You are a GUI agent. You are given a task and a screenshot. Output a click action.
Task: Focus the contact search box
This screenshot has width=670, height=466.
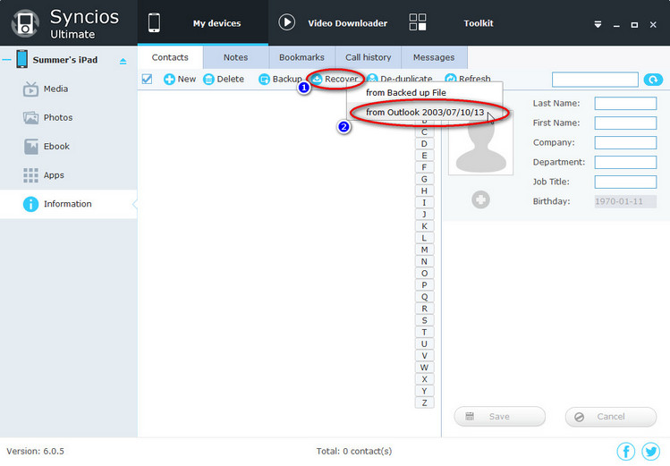pyautogui.click(x=595, y=80)
